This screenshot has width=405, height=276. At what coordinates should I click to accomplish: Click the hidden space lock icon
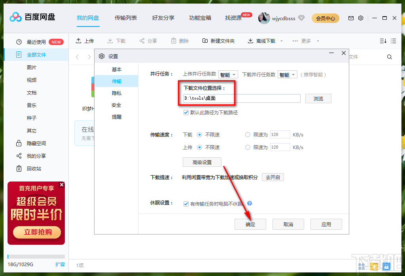(x=19, y=143)
